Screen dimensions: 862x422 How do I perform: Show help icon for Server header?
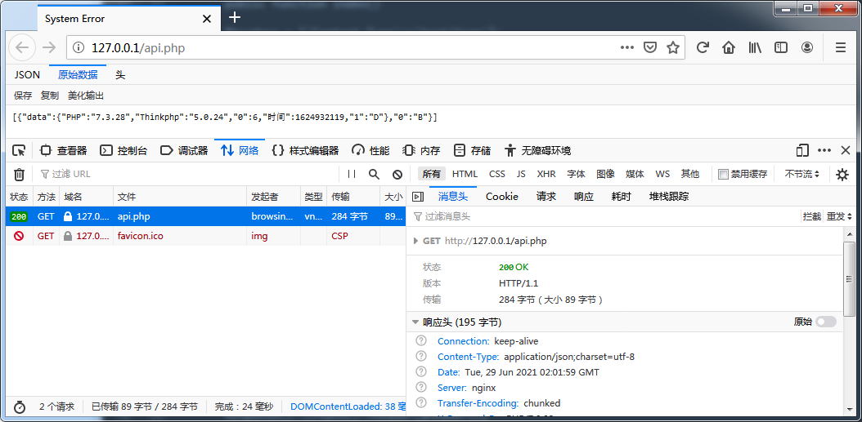coord(422,387)
